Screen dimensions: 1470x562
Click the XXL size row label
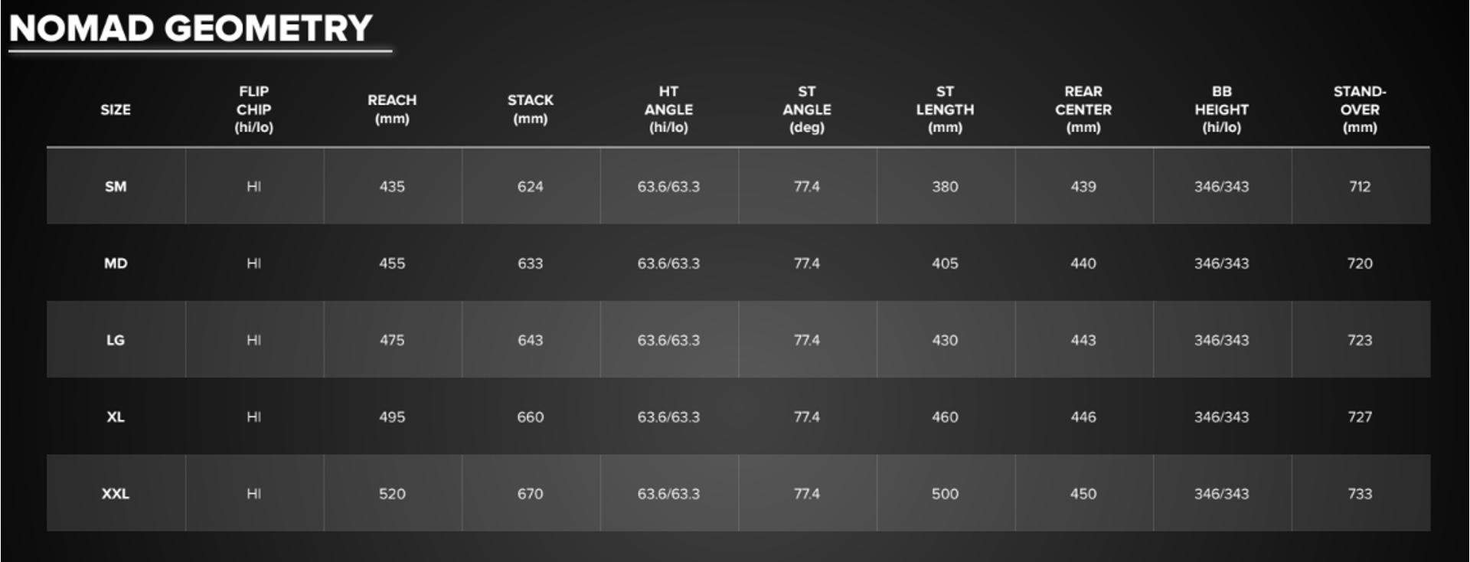(116, 494)
